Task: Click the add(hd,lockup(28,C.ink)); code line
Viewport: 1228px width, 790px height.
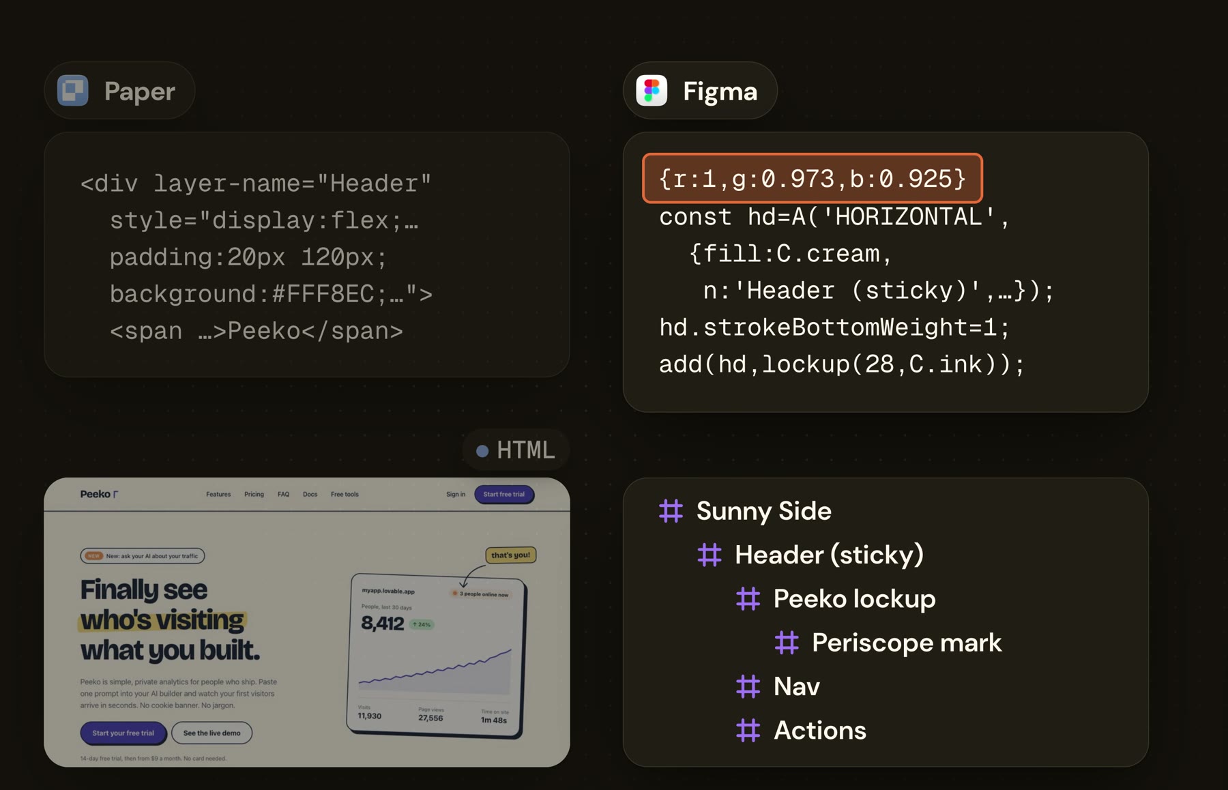Action: tap(842, 364)
